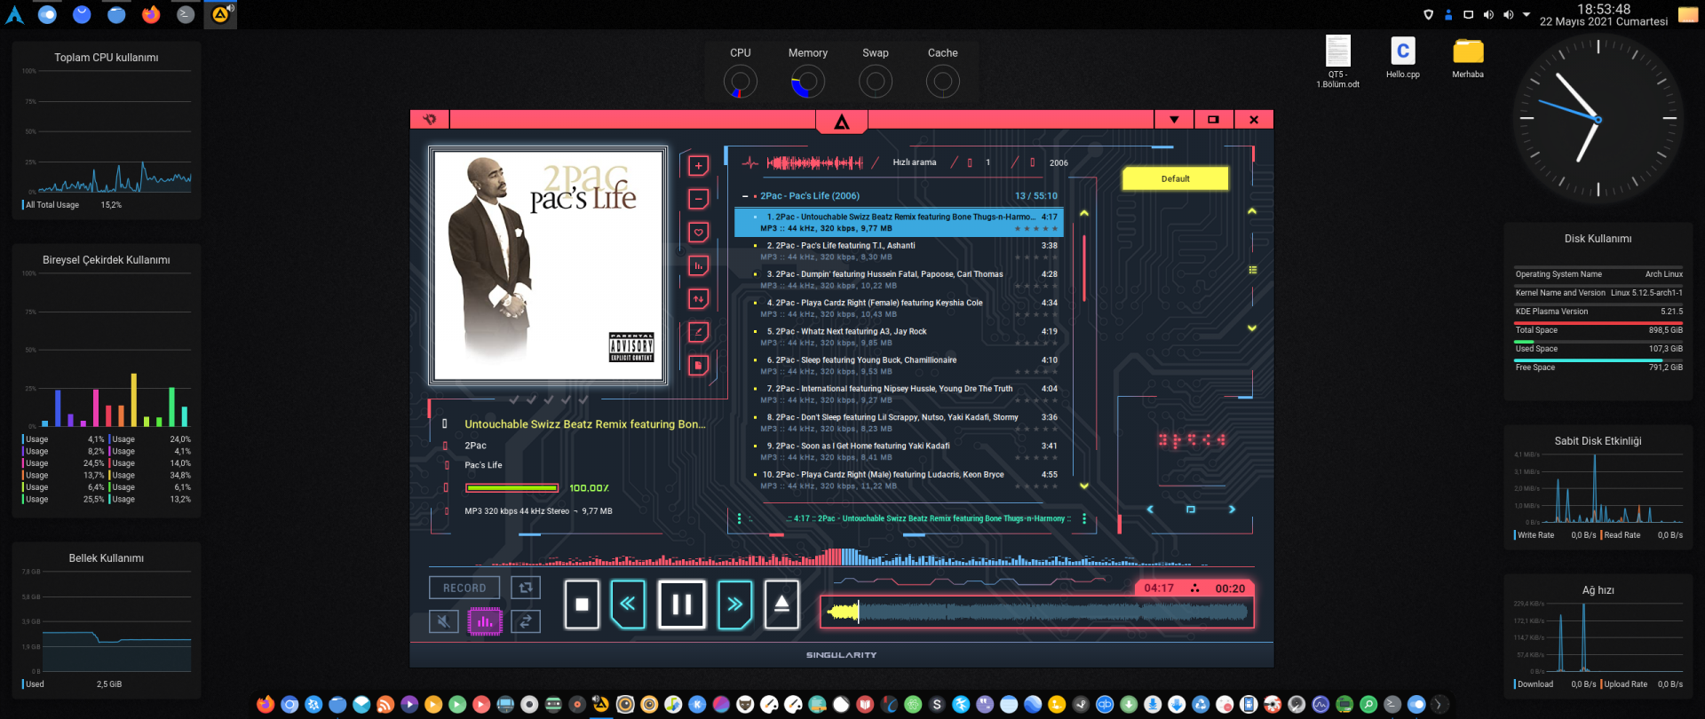The height and width of the screenshot is (719, 1705).
Task: Click the remove-from-playlist minus icon
Action: [699, 199]
